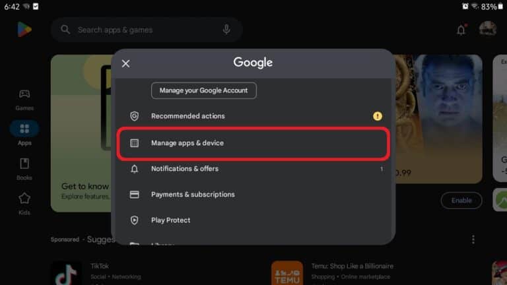Open the Temu app icon
Screen dimensions: 507x285
point(287,273)
